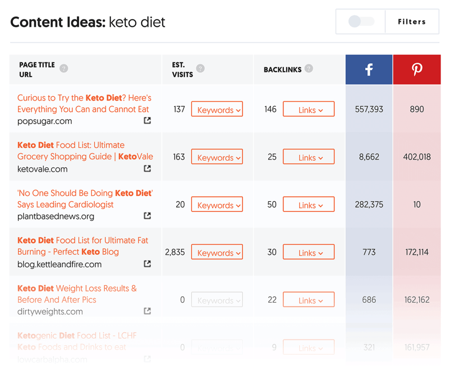Open Keto Diet Weight Loss Results link

[77, 294]
